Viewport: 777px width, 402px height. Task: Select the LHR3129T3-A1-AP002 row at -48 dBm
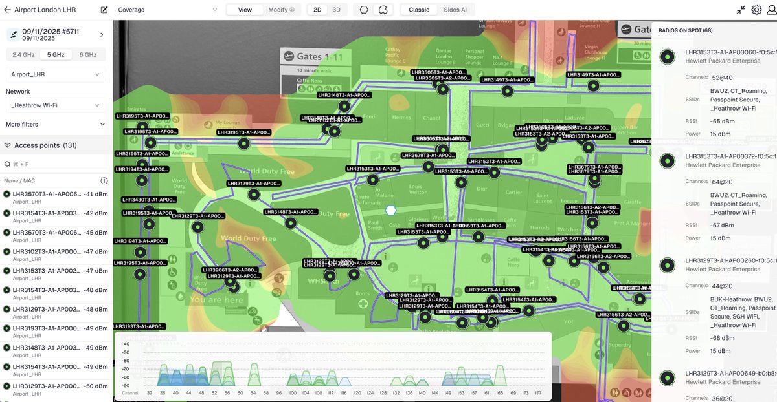coord(56,313)
